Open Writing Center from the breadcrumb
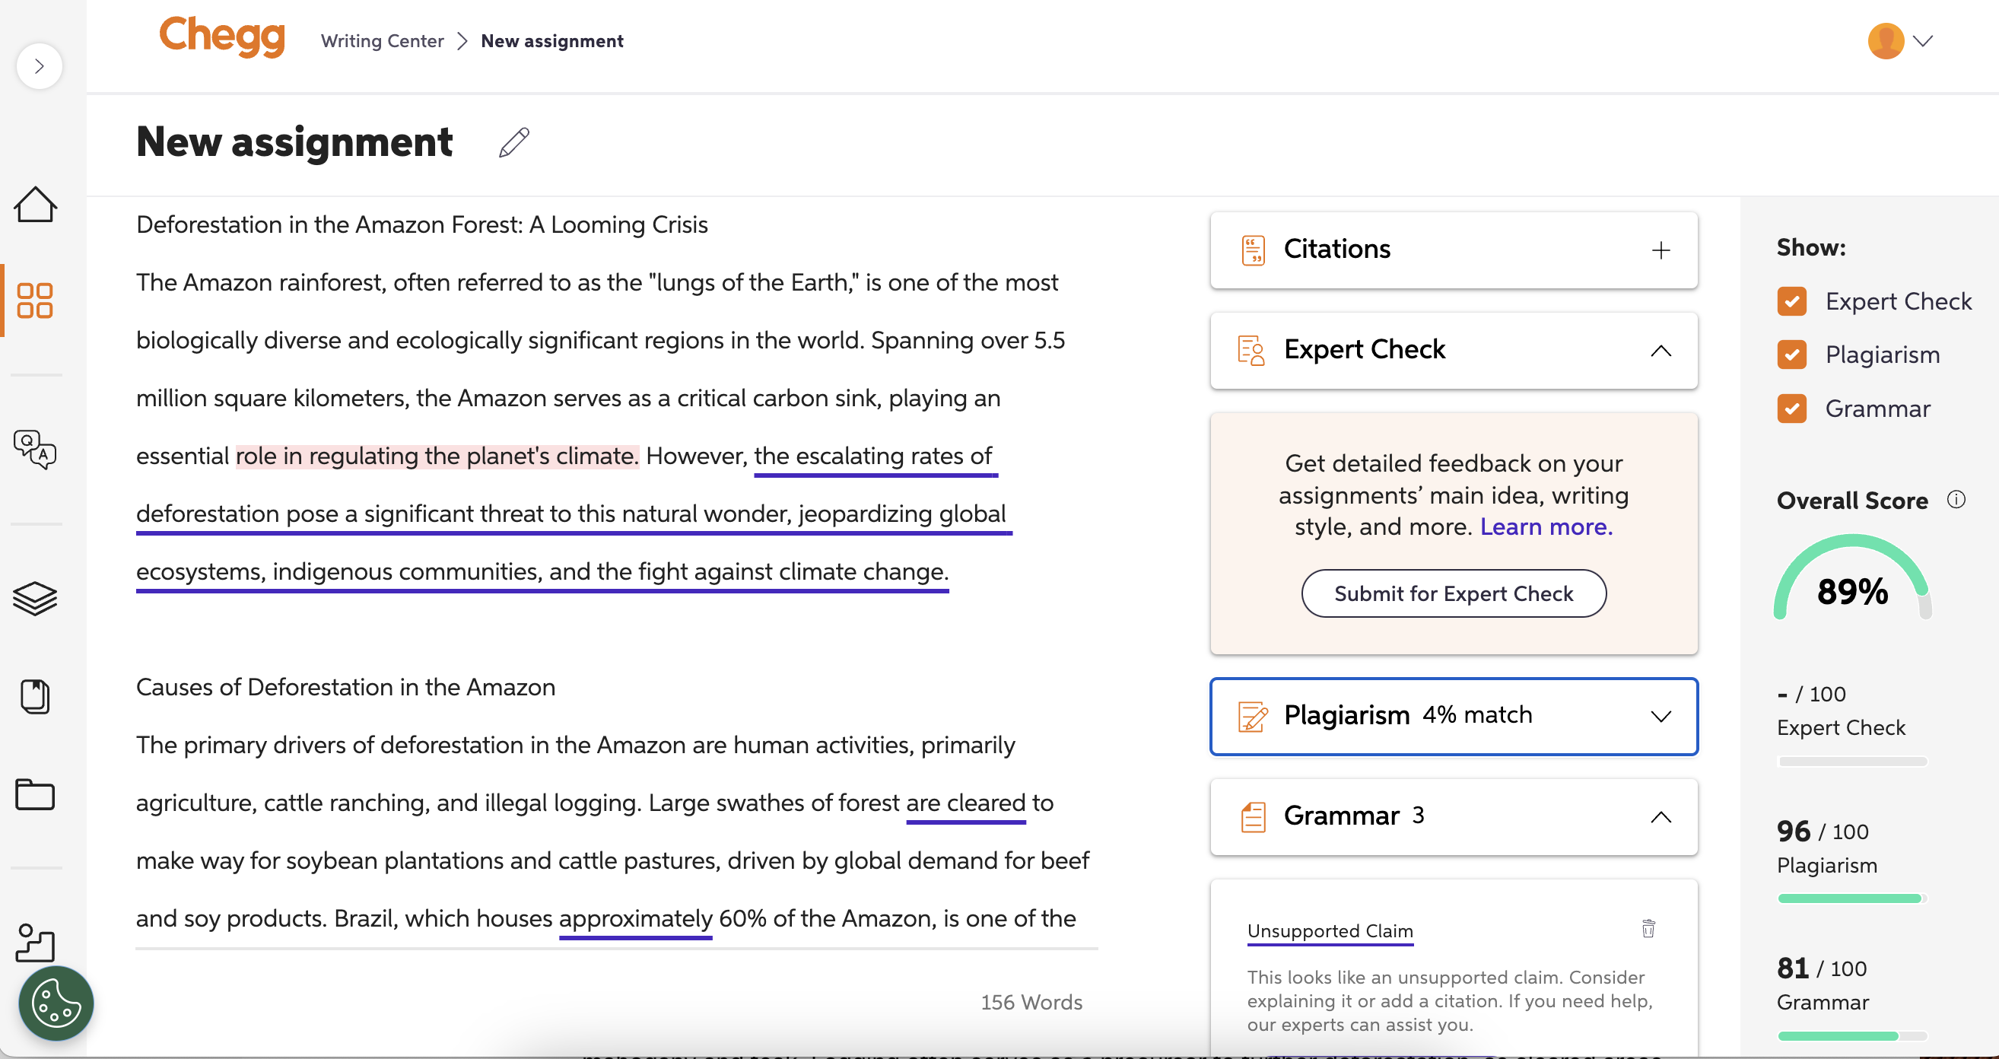This screenshot has height=1059, width=1999. point(382,40)
